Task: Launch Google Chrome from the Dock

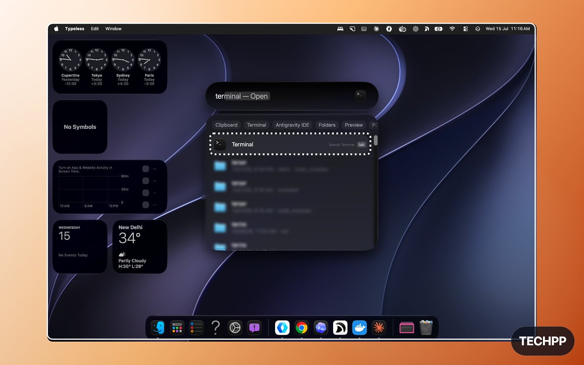Action: [302, 328]
